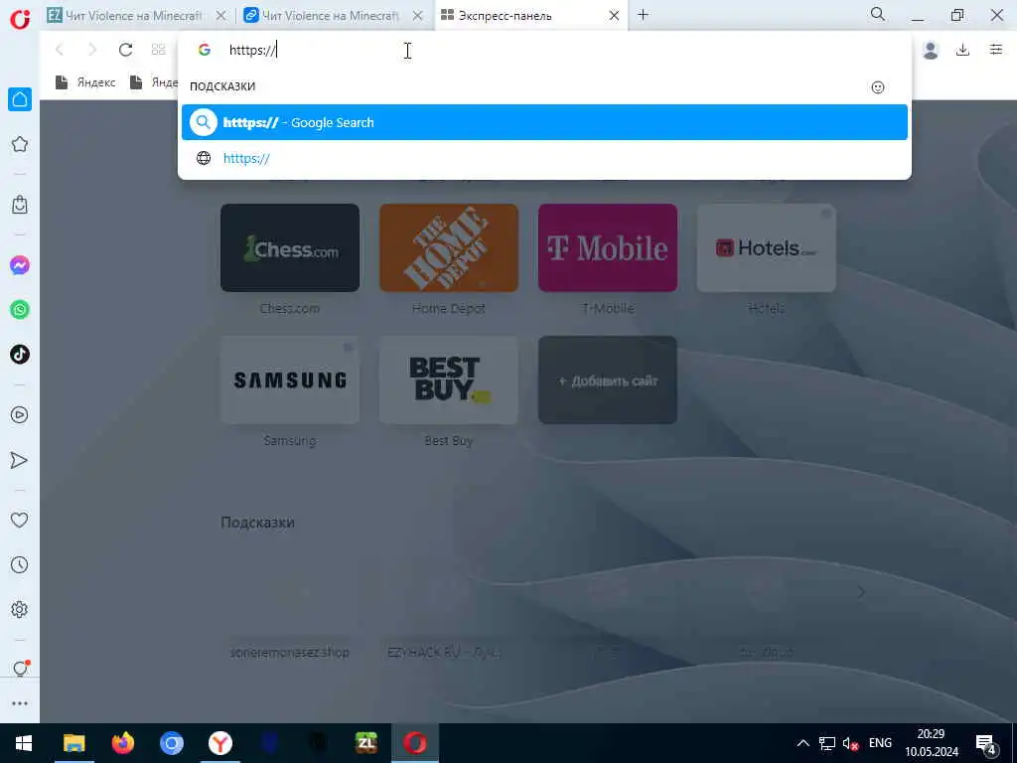Open WhatsApp from the sidebar
Viewport: 1017px width, 763px height.
click(20, 310)
